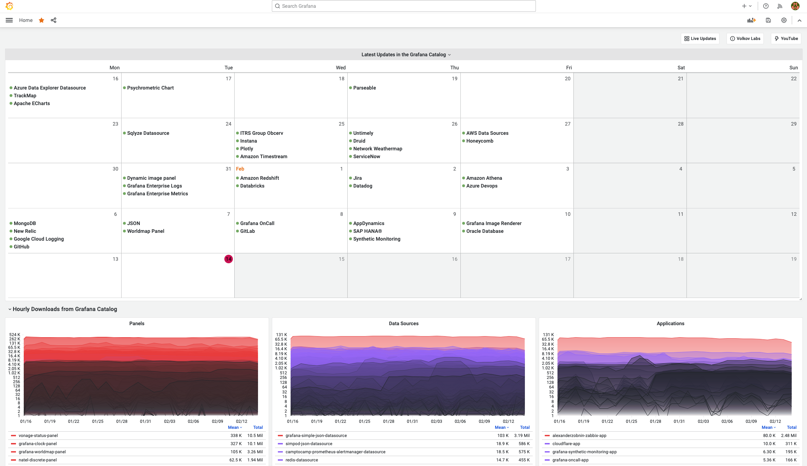Click the grafana-oncall-app color swatch
The width and height of the screenshot is (807, 466).
click(547, 460)
